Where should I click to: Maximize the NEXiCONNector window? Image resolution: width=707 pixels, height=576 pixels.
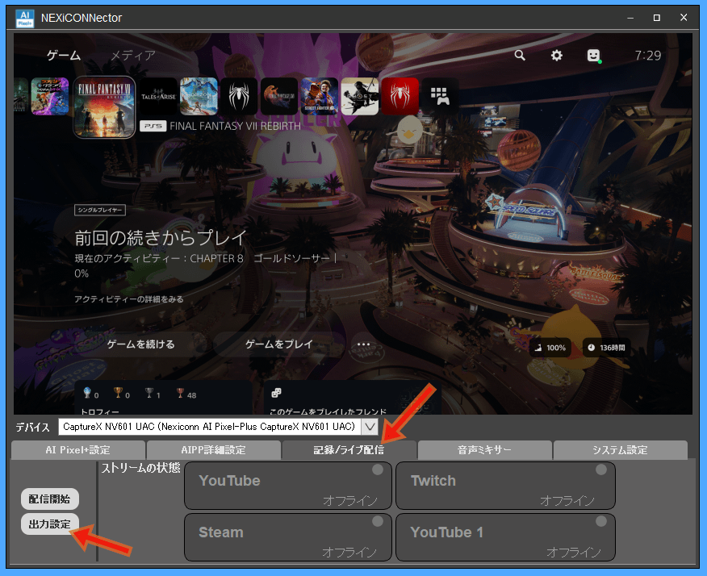click(x=657, y=18)
